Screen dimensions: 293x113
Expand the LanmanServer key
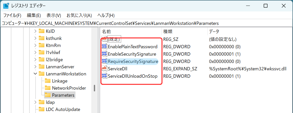(35, 67)
